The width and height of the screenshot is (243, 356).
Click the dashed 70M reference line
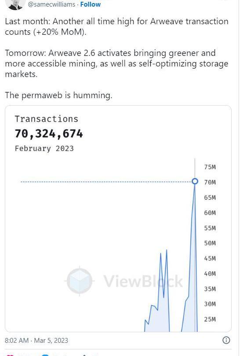106,182
